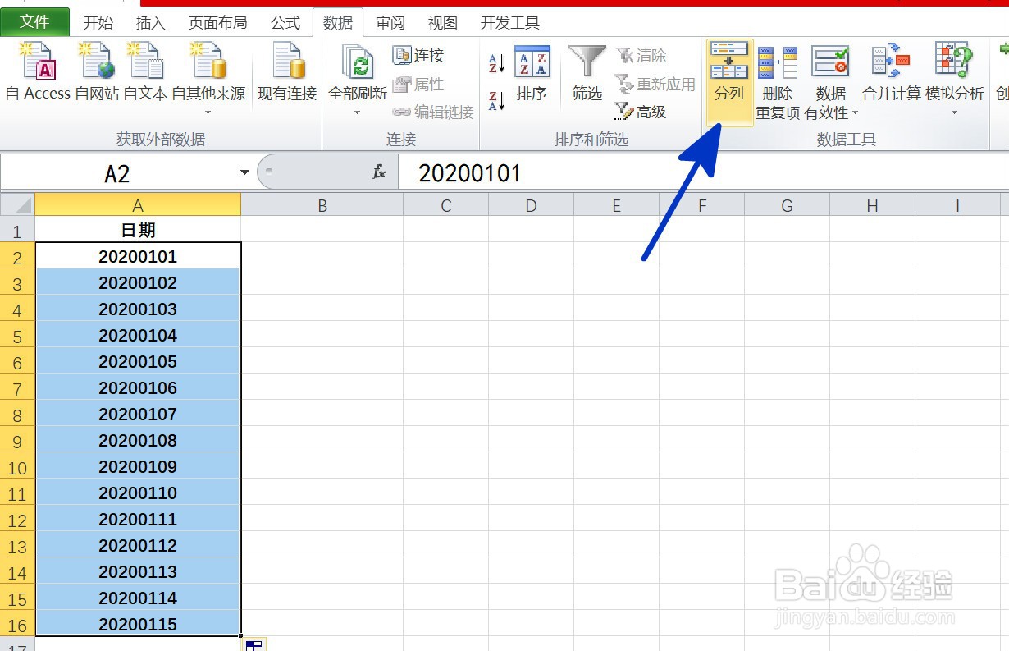This screenshot has height=651, width=1009.
Task: Click cell containing 20200112
Action: [x=138, y=545]
